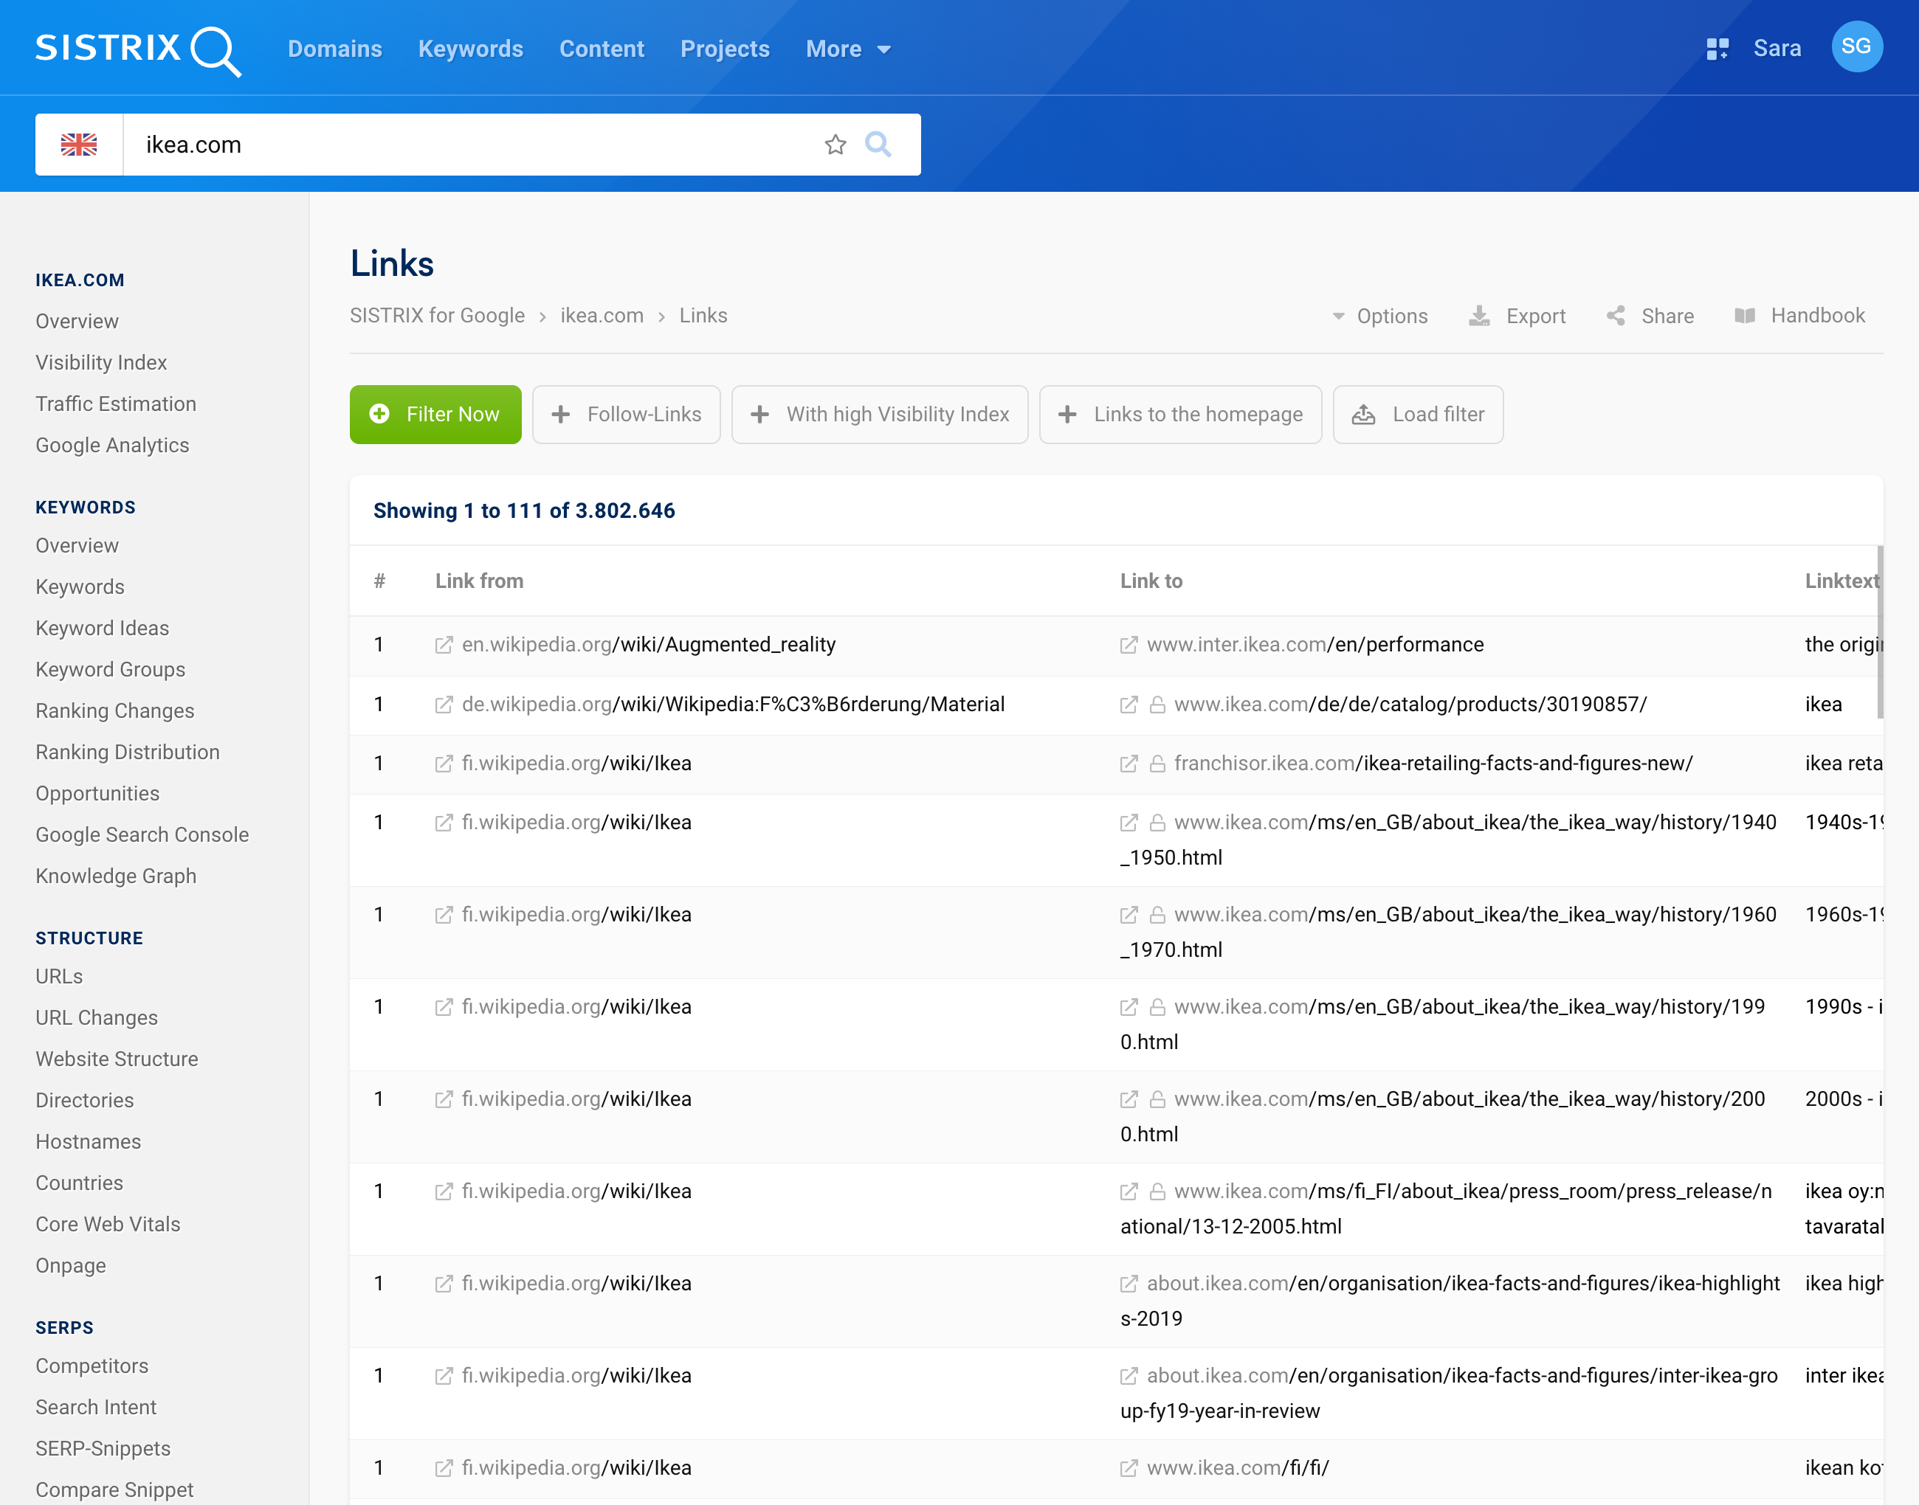The image size is (1919, 1505).
Task: Switch to the Projects section
Action: tap(725, 49)
